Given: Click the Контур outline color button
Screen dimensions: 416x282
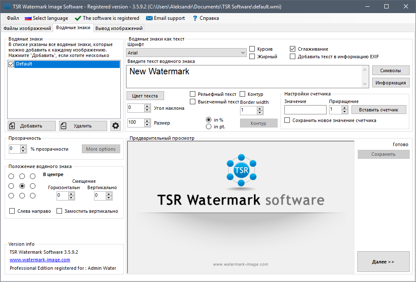Looking at the screenshot, I should click(x=259, y=123).
